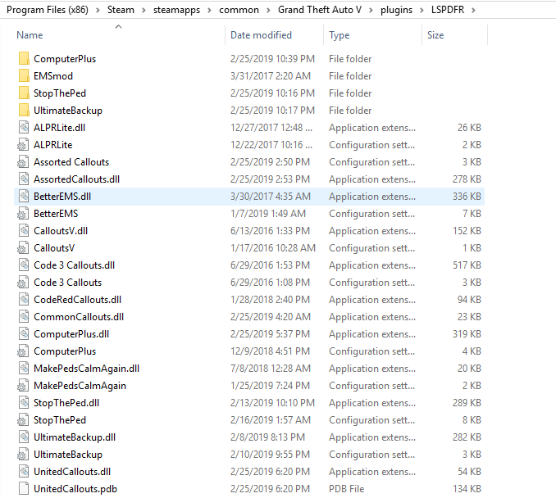
Task: Click the ALPRLite.dll file icon
Action: point(24,128)
